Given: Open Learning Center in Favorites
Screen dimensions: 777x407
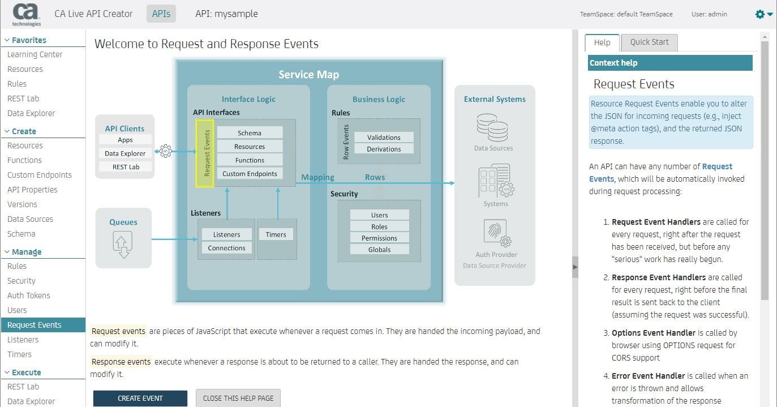Looking at the screenshot, I should (35, 54).
